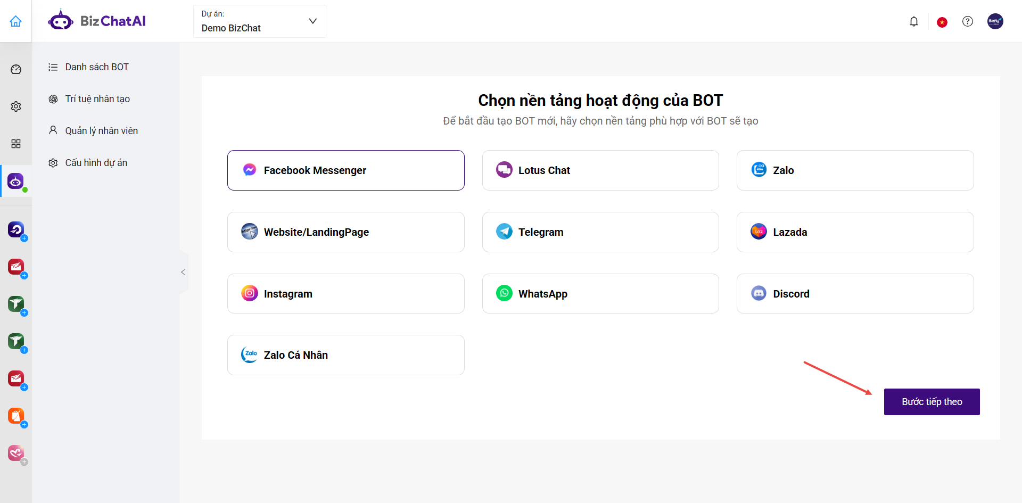This screenshot has width=1022, height=503.
Task: Click the Facebook Messenger logo icon
Action: click(250, 170)
